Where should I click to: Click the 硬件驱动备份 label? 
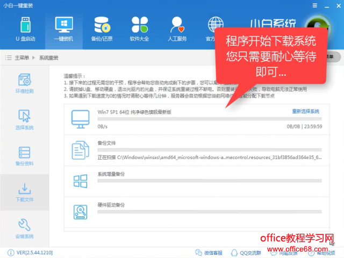click(111, 205)
